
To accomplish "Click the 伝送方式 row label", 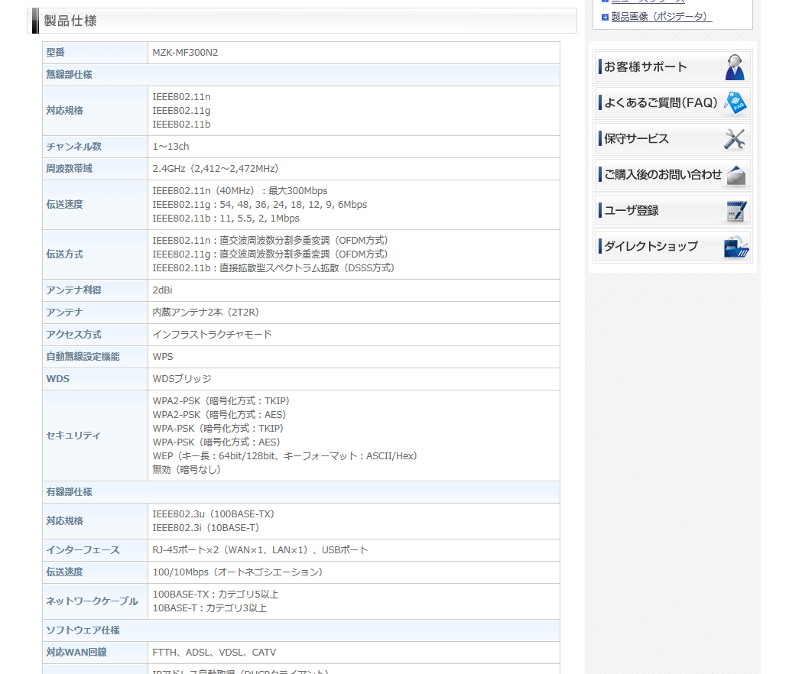I will [x=64, y=254].
